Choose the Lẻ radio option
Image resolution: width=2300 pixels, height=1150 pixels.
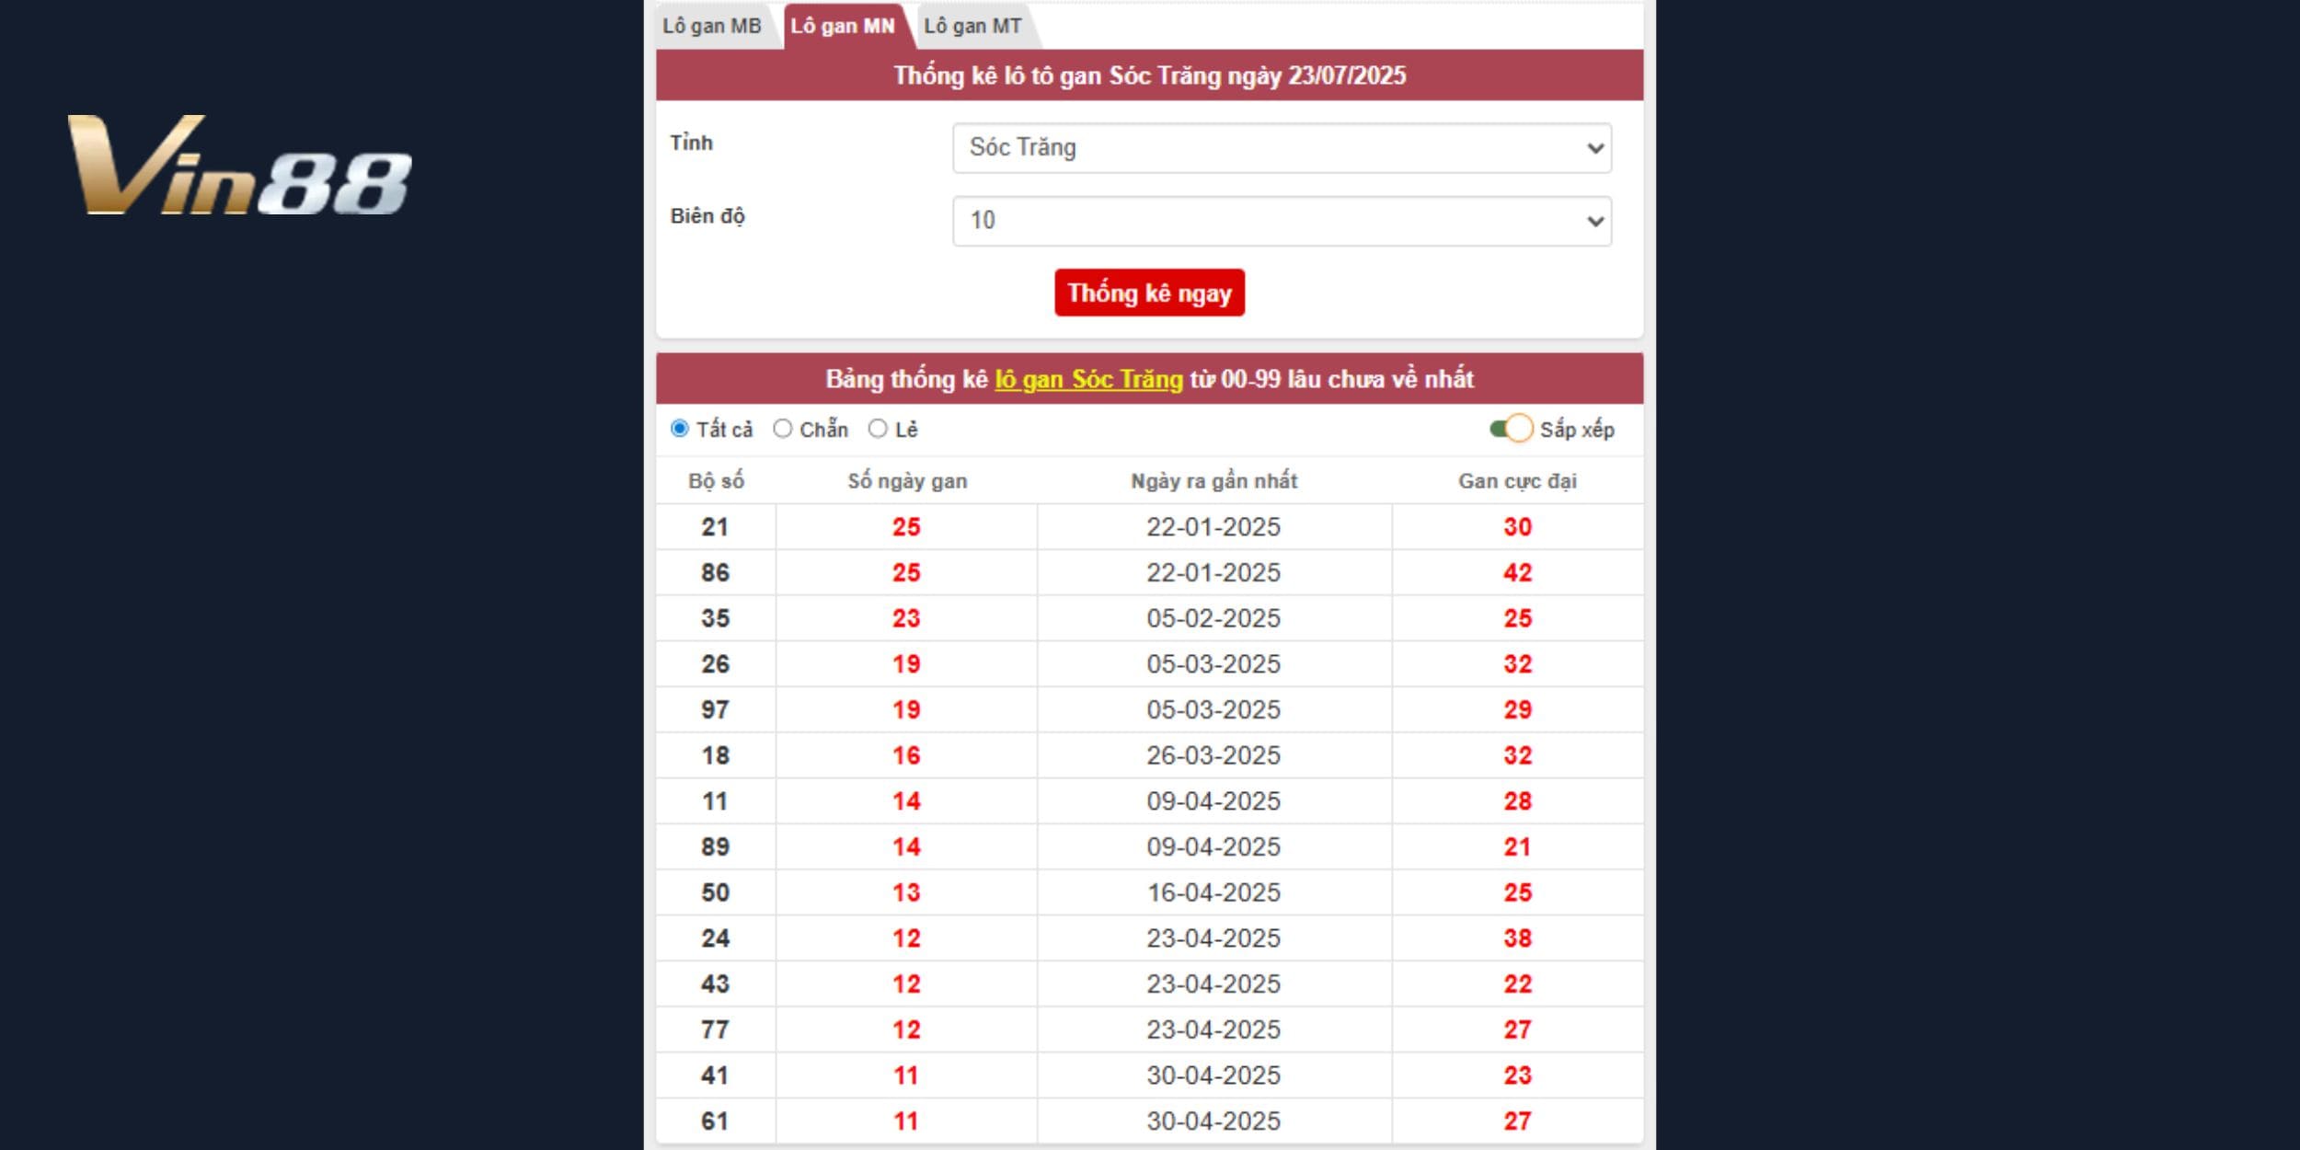coord(878,429)
